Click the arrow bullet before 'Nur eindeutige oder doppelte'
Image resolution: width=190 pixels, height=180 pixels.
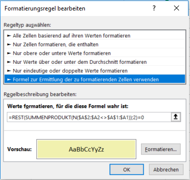coord(9,71)
